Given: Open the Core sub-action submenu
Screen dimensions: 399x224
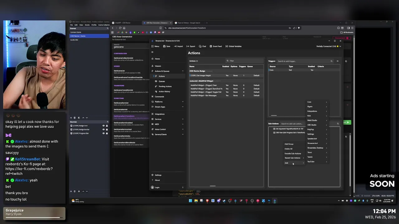Looking at the screenshot, I should [317, 102].
